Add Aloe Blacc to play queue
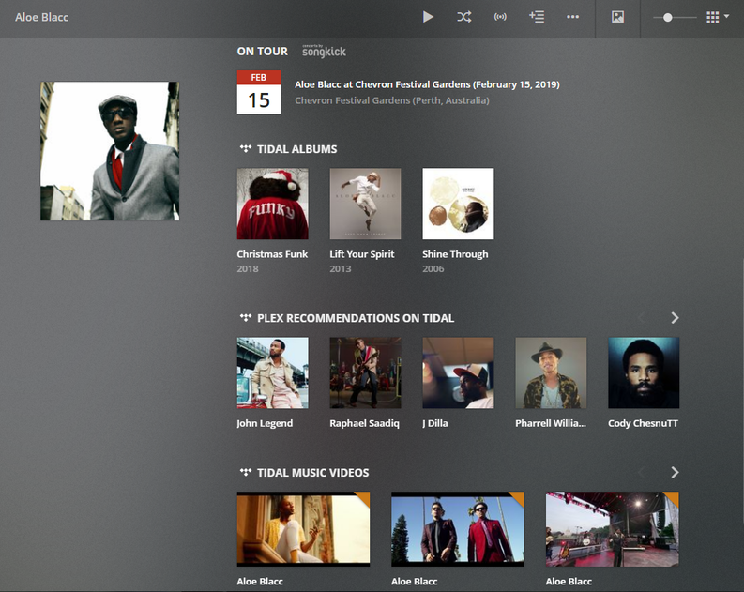 537,17
